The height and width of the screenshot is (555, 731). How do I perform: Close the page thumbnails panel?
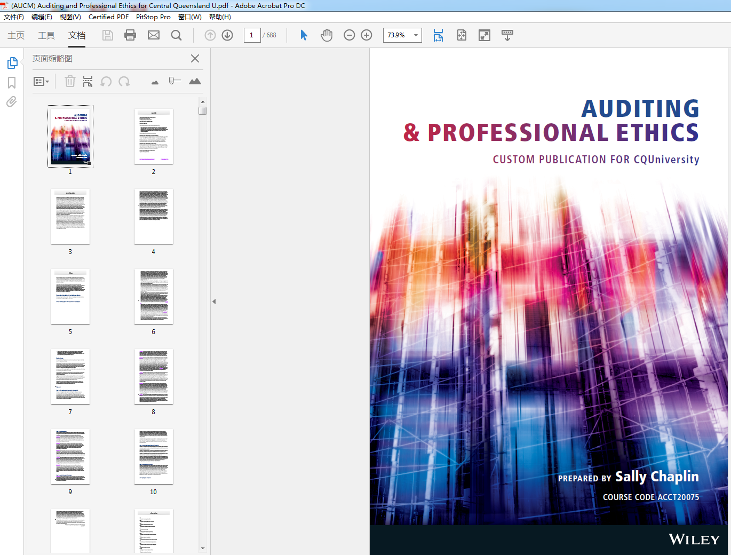tap(195, 59)
